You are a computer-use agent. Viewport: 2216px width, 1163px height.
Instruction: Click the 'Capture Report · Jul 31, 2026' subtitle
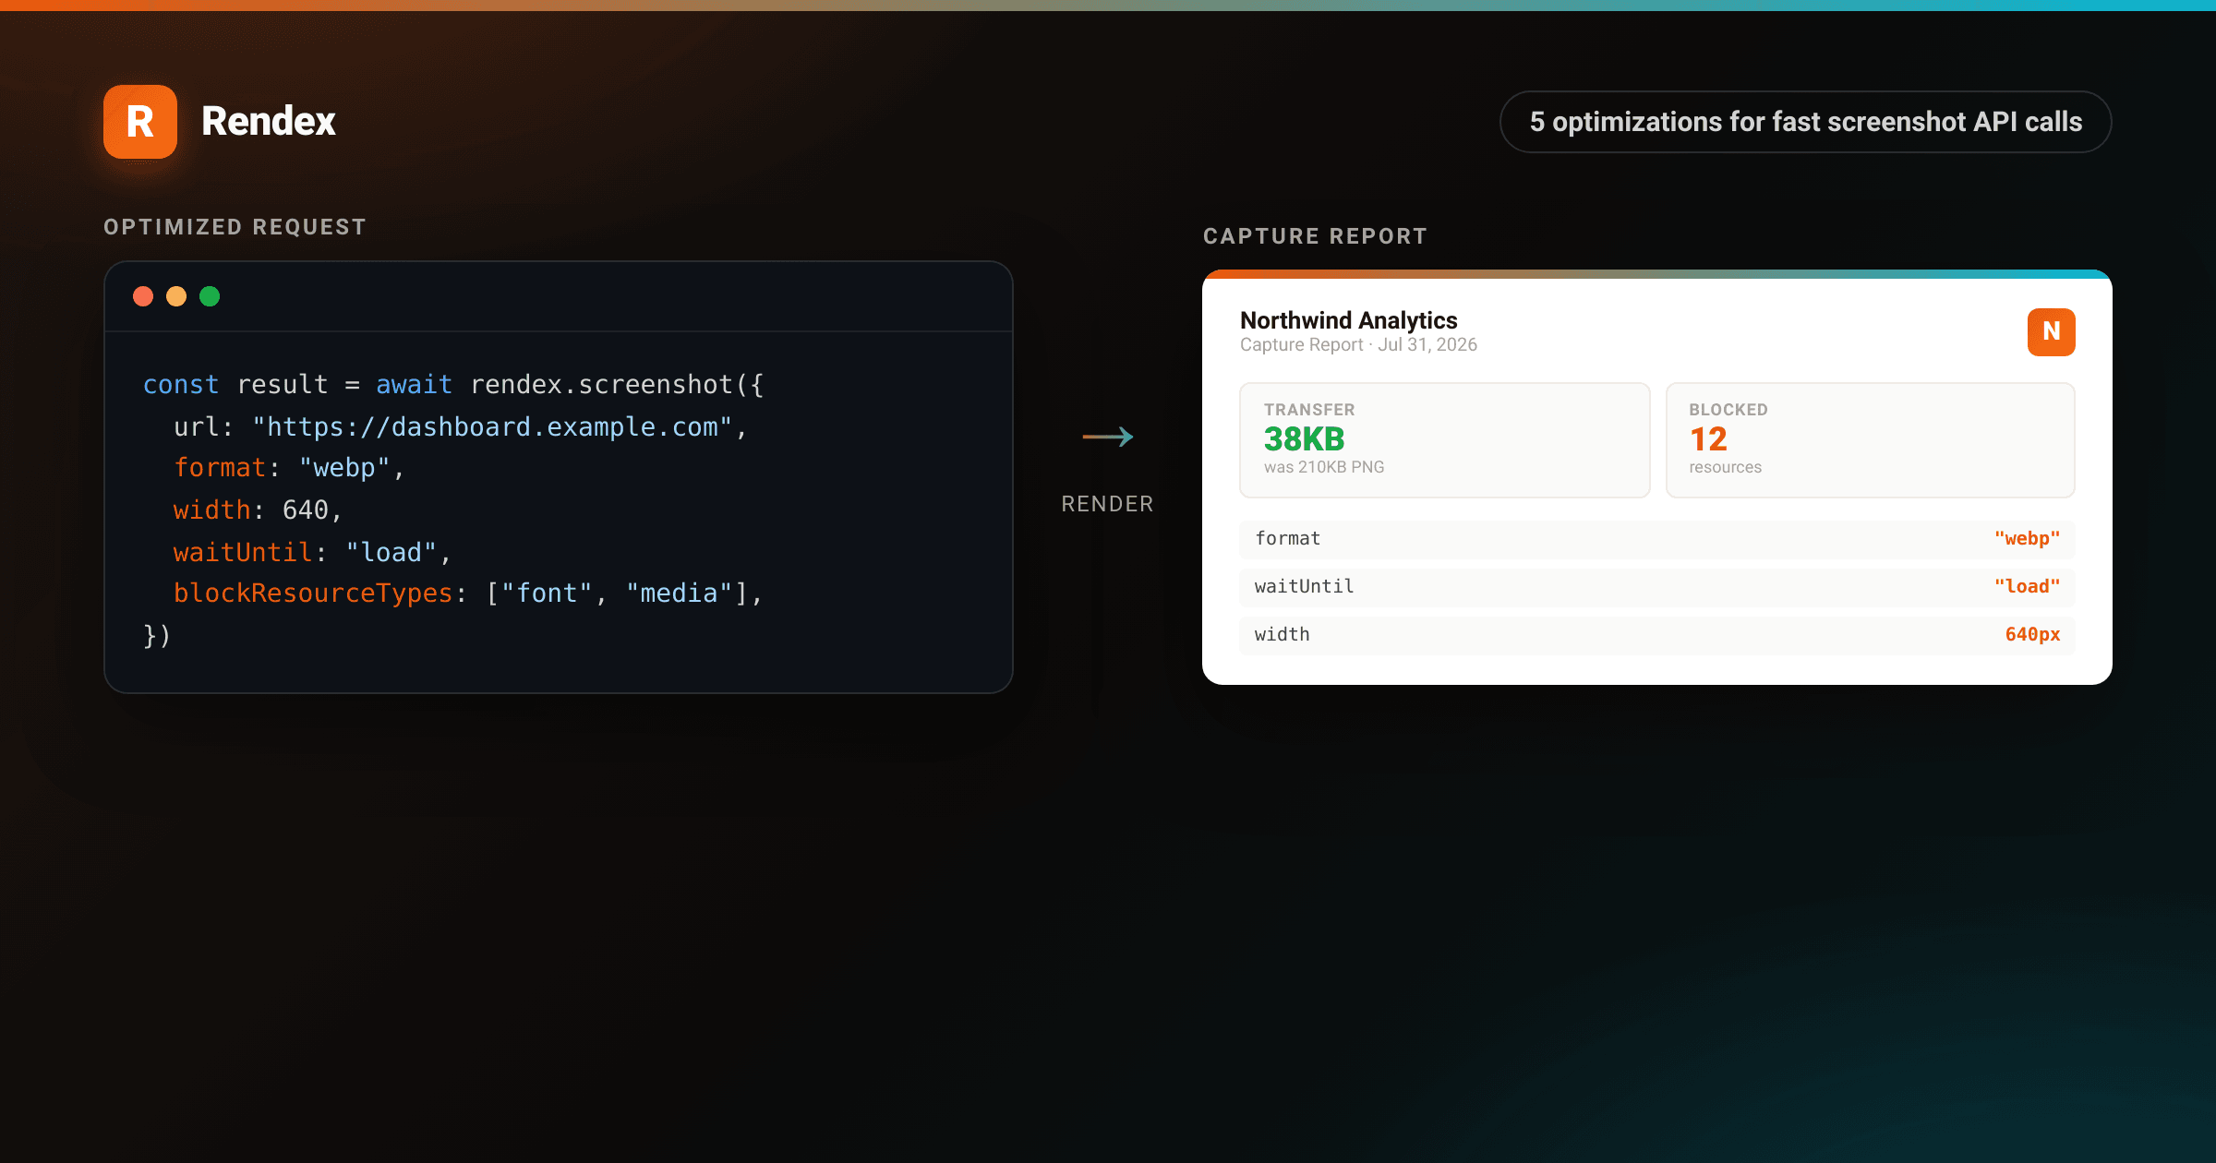[1358, 344]
